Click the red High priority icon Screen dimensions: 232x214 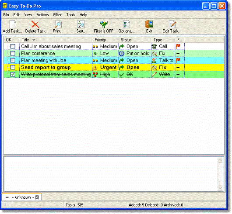coord(95,74)
